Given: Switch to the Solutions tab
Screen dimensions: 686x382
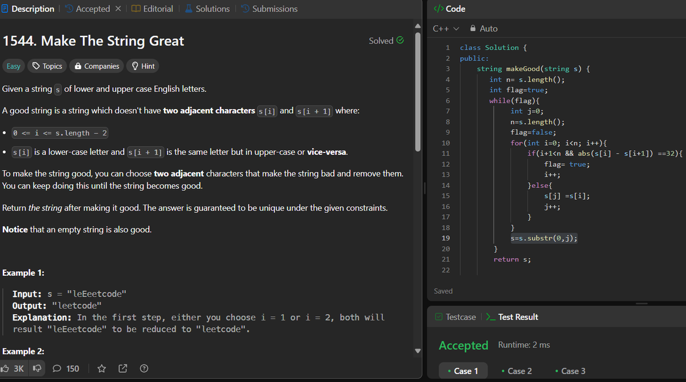Looking at the screenshot, I should tap(207, 9).
